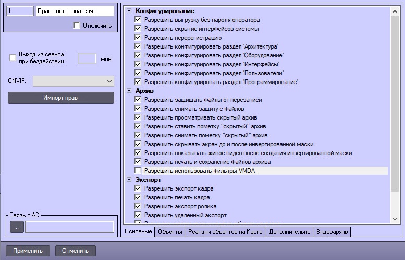Collapse the Экспорт section
This screenshot has height=260, width=405.
click(x=129, y=180)
